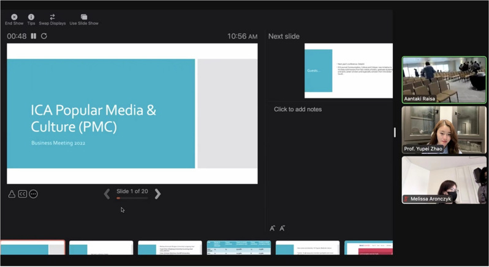
Task: Reset the elapsed timer
Action: pos(44,37)
